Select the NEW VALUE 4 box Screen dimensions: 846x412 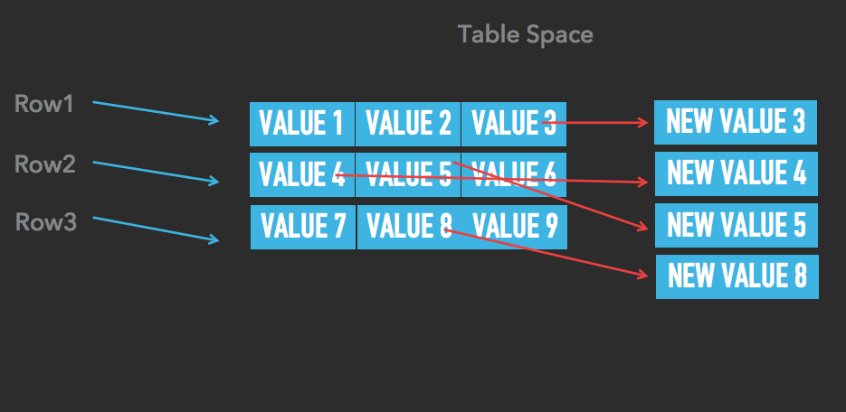[x=736, y=173]
